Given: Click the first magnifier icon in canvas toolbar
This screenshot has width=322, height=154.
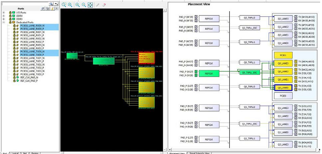Looking at the screenshot, I should coord(64,5).
